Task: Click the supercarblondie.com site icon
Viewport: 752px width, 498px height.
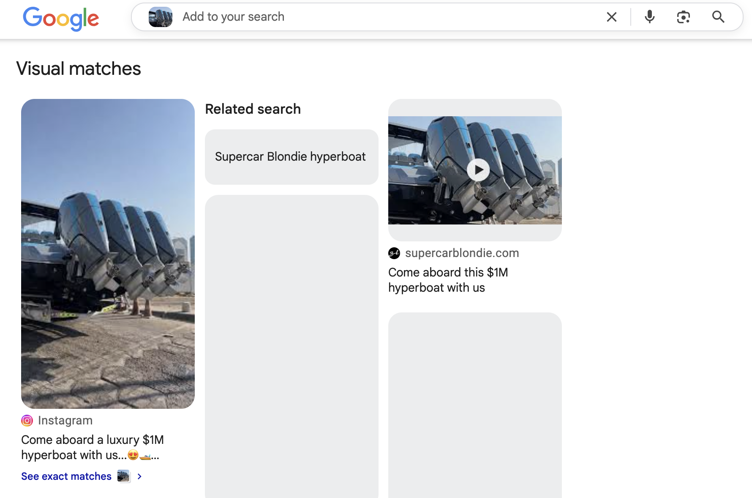Action: coord(394,253)
